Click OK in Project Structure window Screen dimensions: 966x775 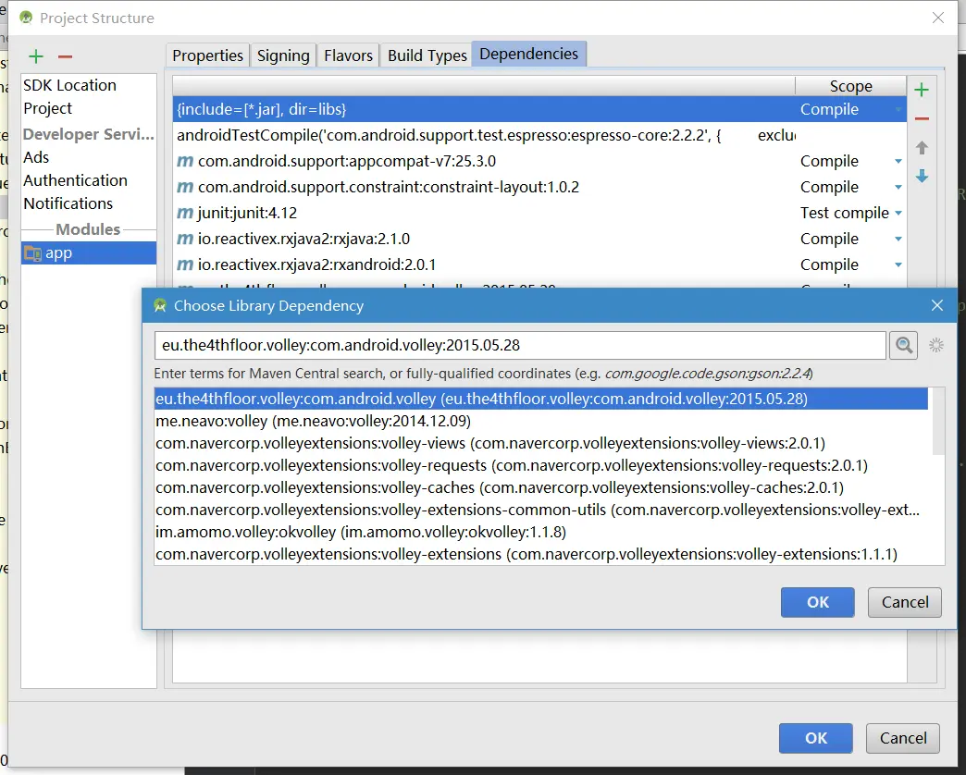816,738
